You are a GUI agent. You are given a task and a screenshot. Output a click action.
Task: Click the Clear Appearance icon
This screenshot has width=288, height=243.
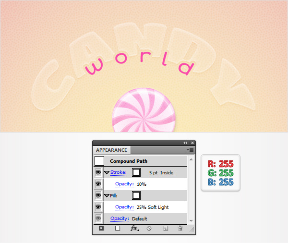[149, 228]
